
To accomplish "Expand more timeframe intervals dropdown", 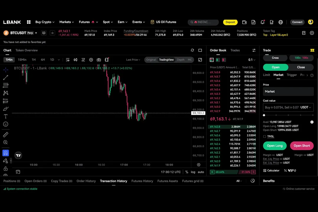I will (59, 60).
